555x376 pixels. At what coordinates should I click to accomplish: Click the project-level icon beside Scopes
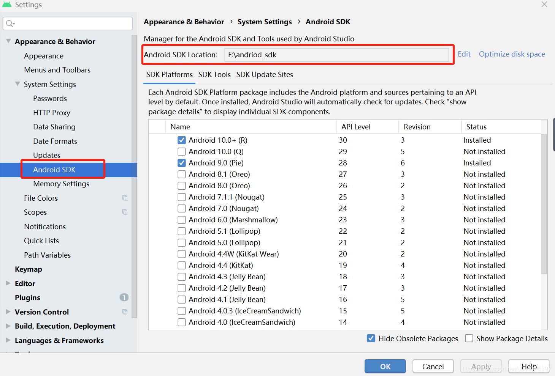coord(125,212)
